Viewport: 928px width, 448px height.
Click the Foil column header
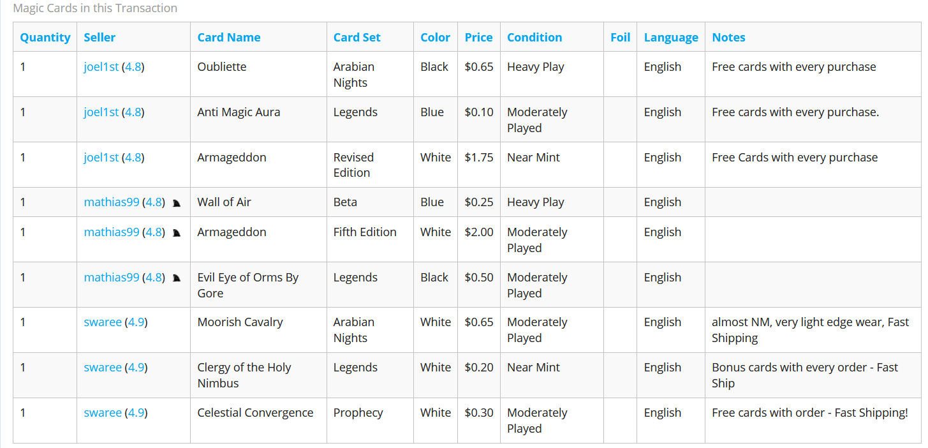pyautogui.click(x=620, y=38)
